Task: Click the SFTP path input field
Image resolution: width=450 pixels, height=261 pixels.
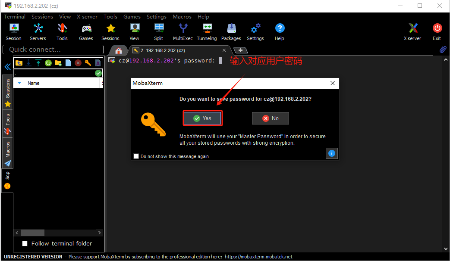Action: [54, 73]
